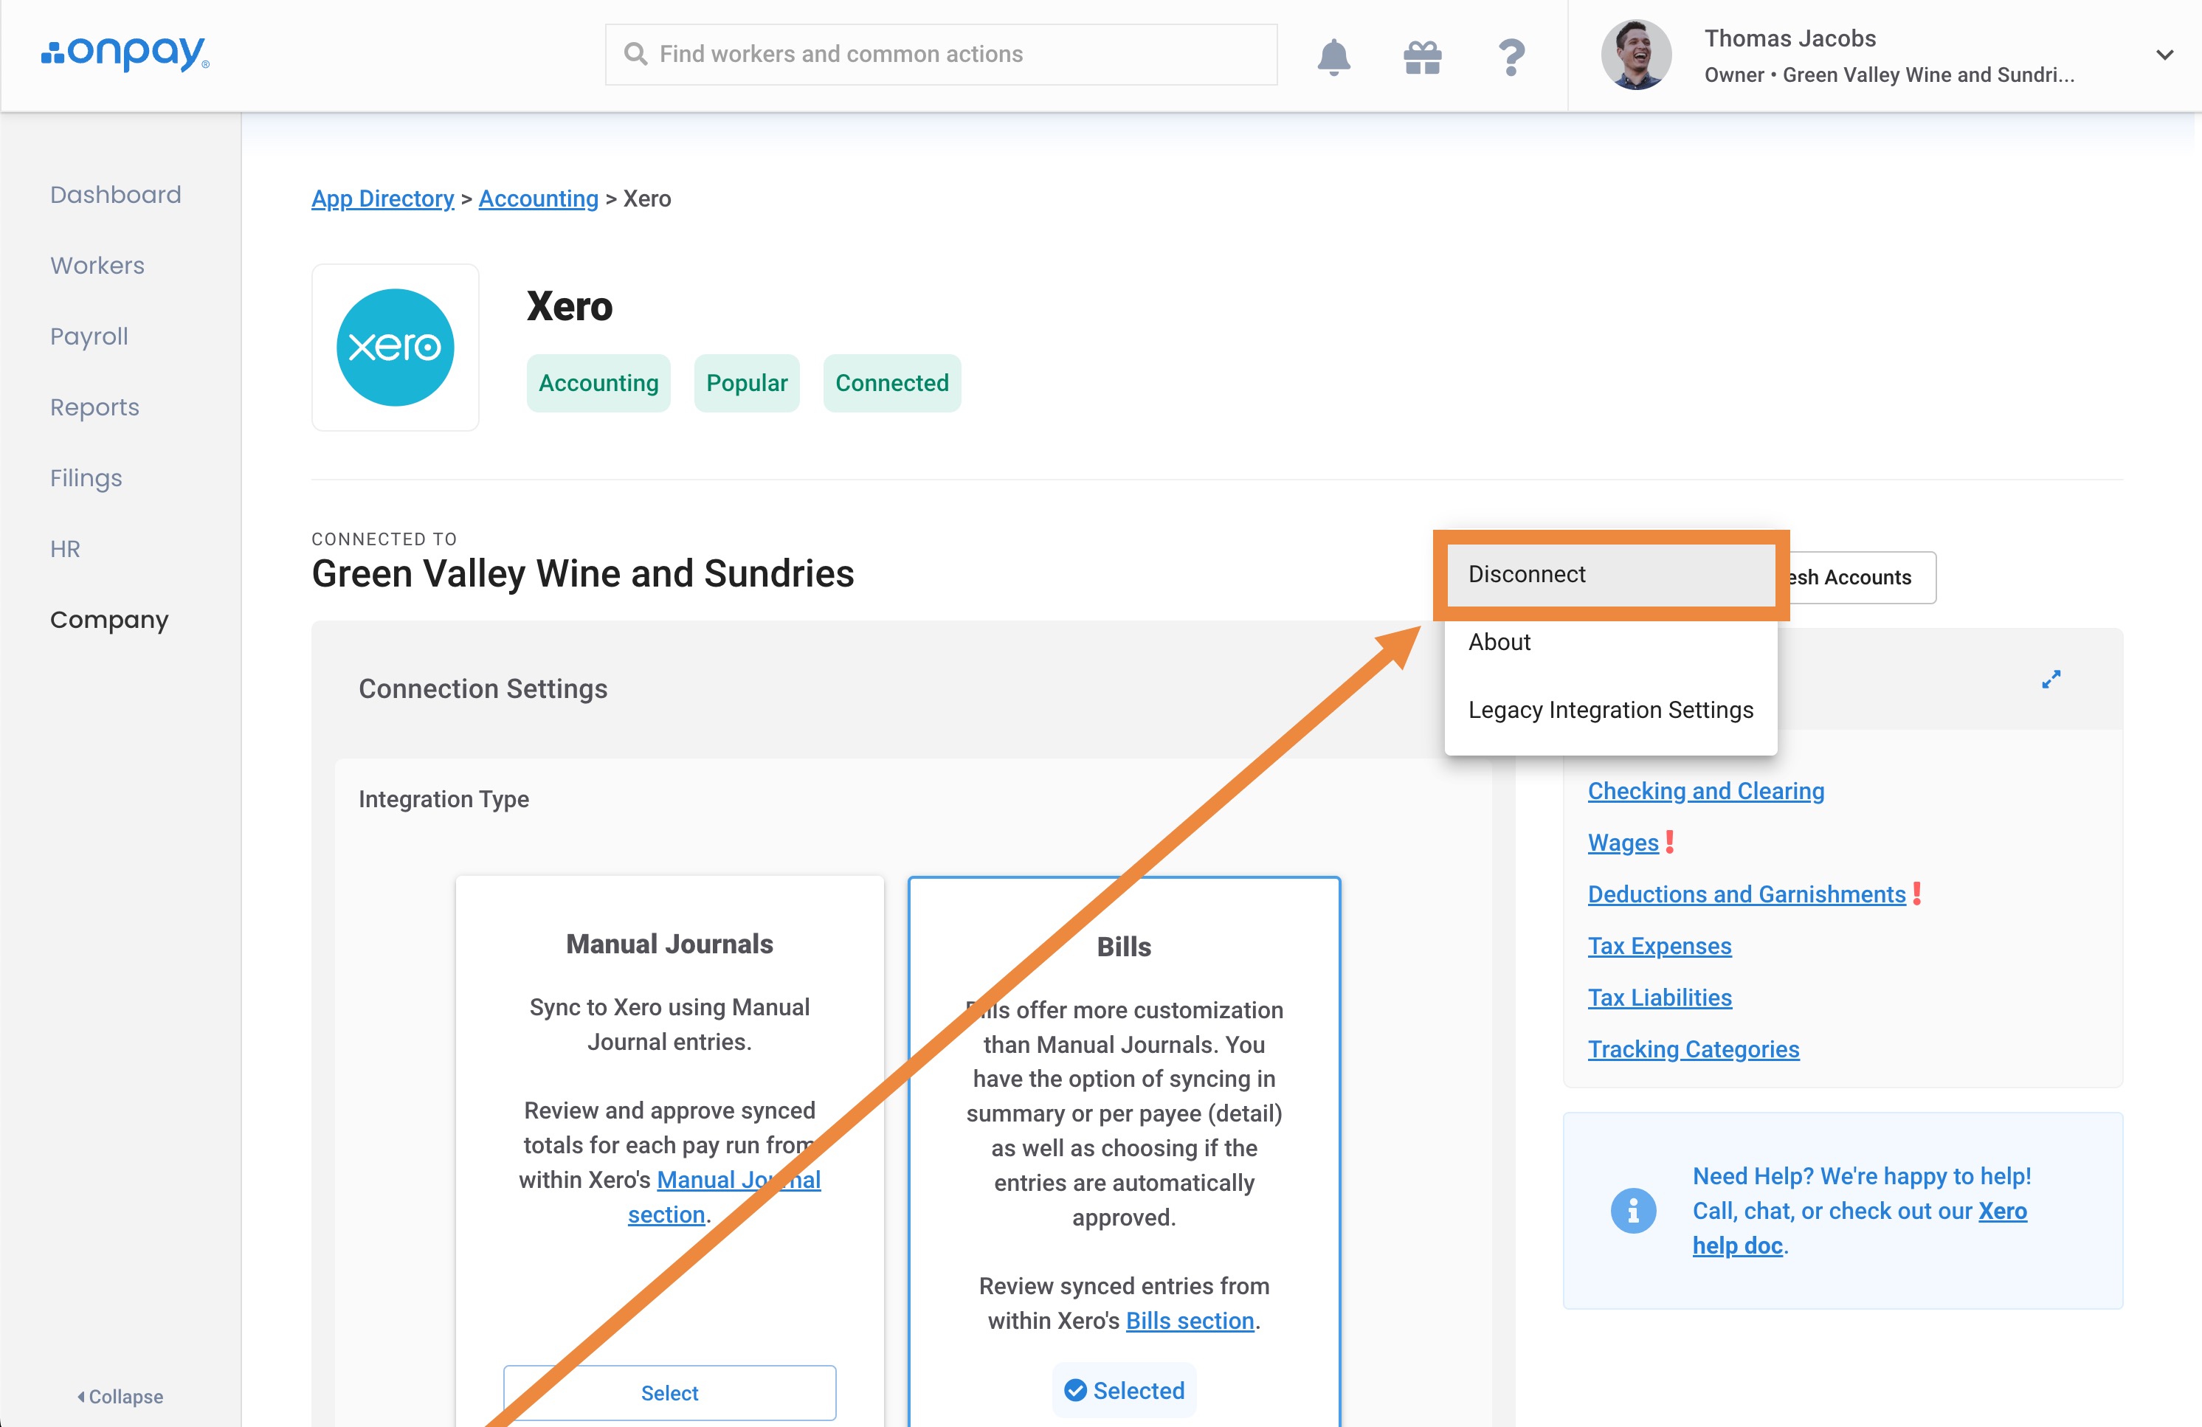Open the help question mark icon
2202x1427 pixels.
[x=1511, y=58]
